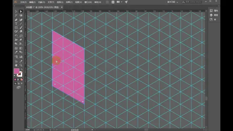
Task: Select the Perspective Grid tool
Action: [x=21, y=44]
